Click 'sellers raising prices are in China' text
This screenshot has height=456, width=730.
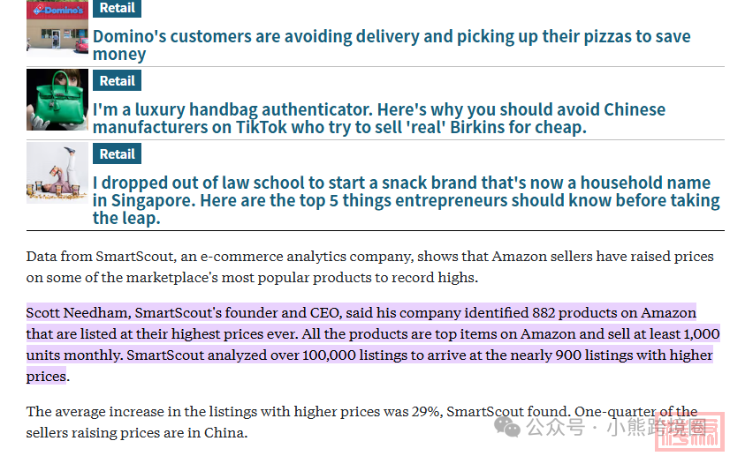tap(136, 433)
